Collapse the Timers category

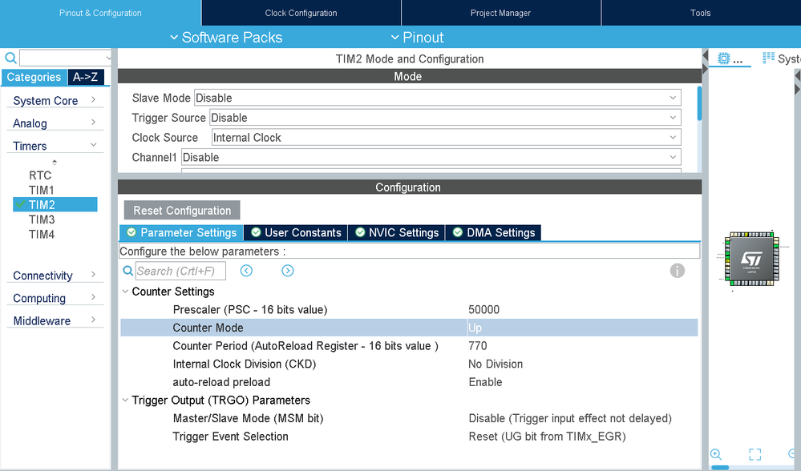coord(55,146)
